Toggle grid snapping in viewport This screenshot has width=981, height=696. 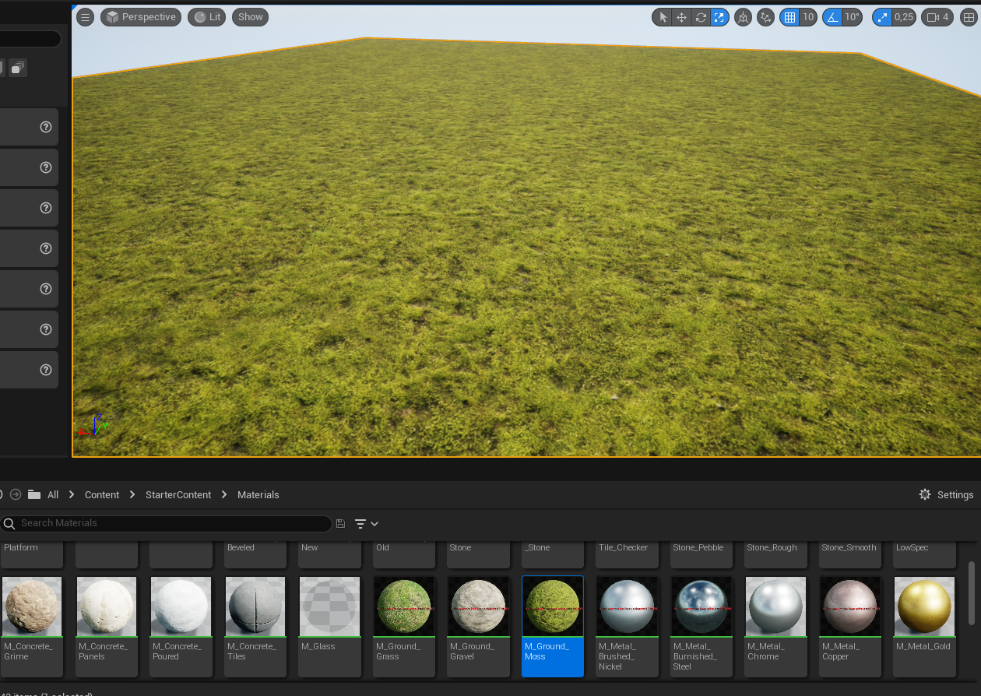click(x=790, y=17)
